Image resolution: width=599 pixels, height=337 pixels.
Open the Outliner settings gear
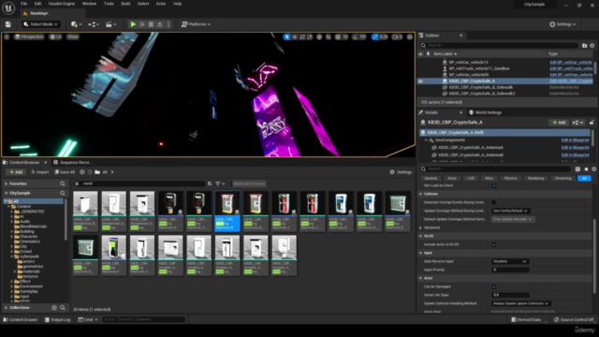pos(592,46)
